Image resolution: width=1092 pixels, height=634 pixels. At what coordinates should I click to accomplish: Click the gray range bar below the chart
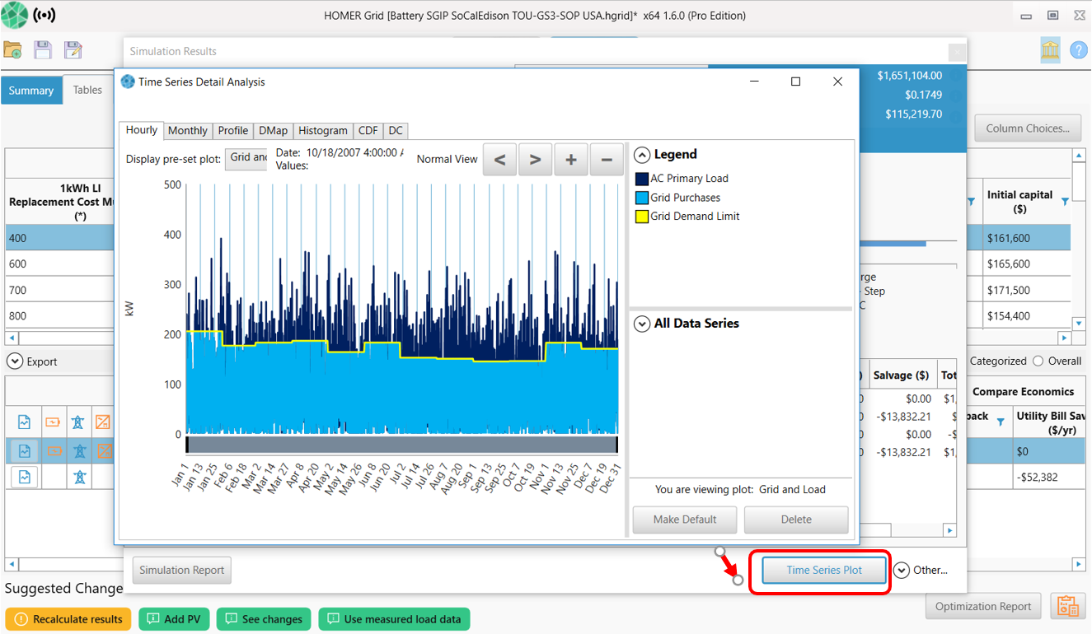pos(401,445)
